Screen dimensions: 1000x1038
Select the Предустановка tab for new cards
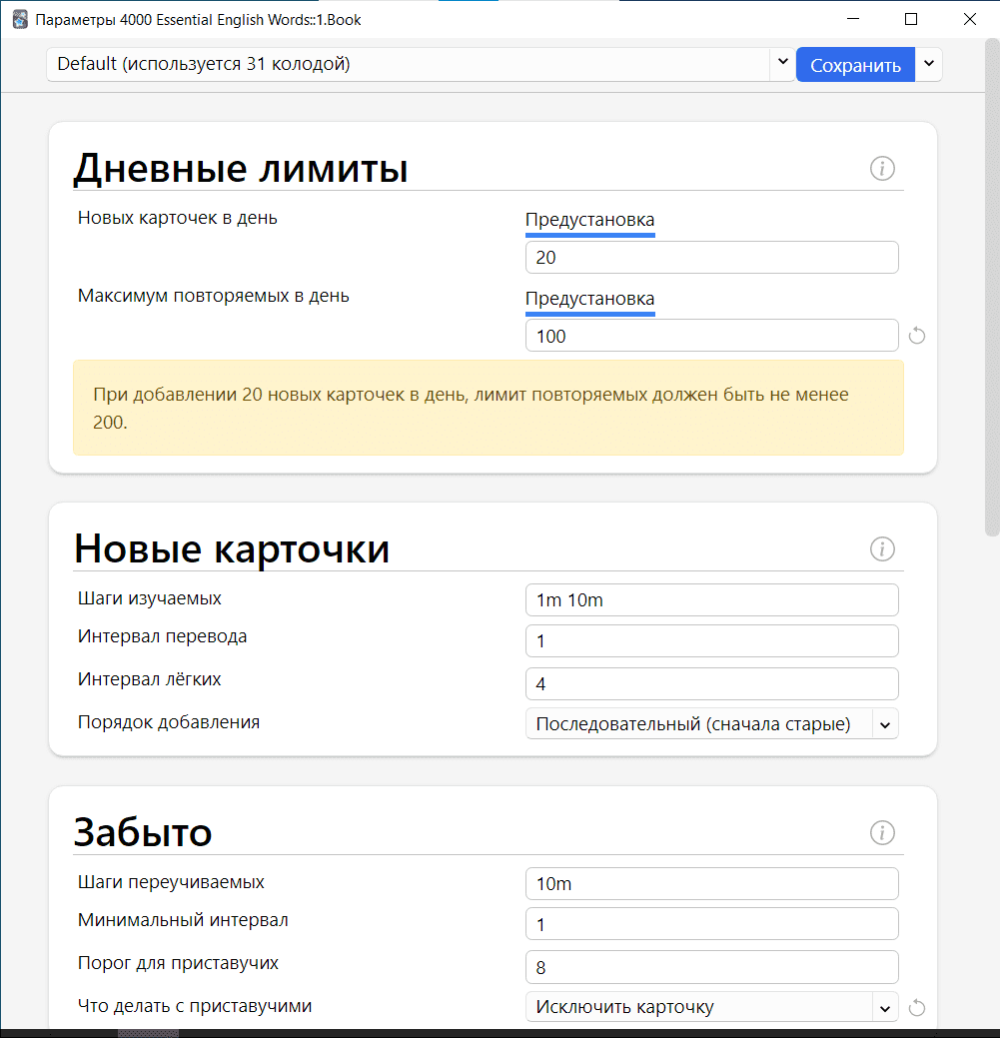589,220
